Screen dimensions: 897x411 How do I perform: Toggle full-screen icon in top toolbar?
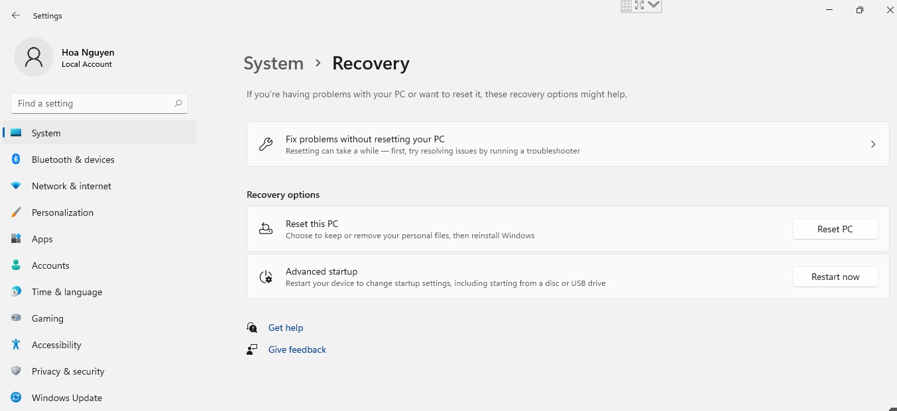pos(639,5)
